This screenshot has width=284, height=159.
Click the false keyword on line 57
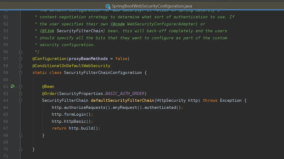(121, 59)
